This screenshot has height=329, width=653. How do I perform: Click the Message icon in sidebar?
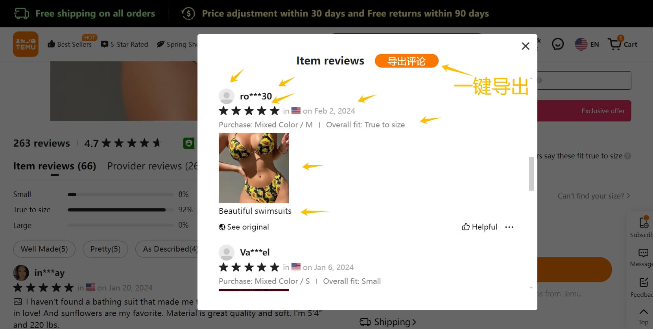pyautogui.click(x=643, y=253)
